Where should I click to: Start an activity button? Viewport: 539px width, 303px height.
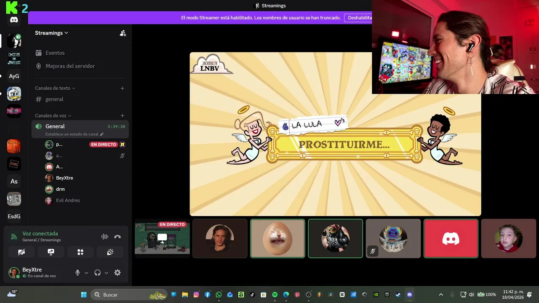[x=80, y=252]
